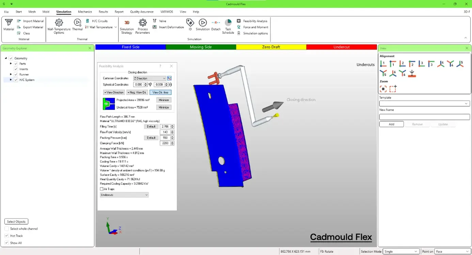Click the New Name input field

(x=425, y=117)
